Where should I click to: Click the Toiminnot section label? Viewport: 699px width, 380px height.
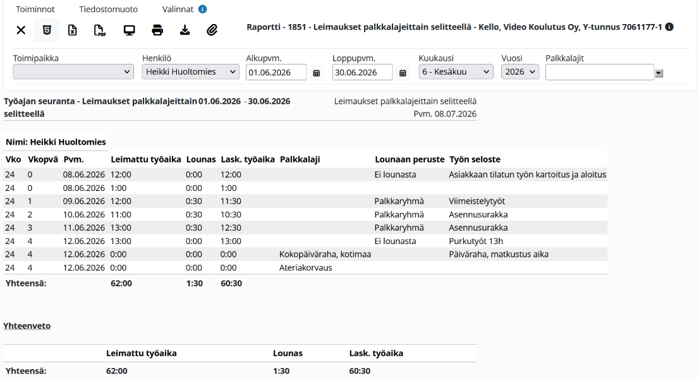tap(35, 9)
